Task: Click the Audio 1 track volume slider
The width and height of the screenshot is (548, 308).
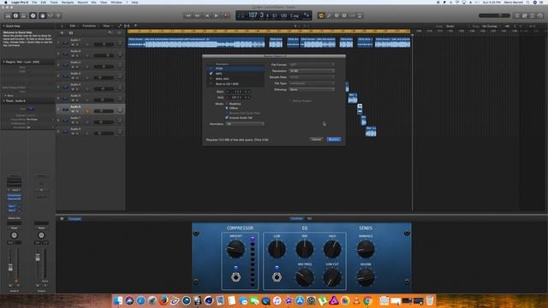Action: tap(104, 44)
